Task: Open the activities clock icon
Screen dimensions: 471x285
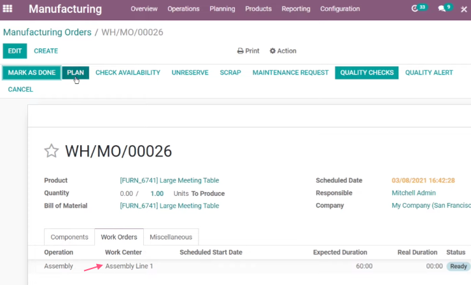Action: coord(415,9)
